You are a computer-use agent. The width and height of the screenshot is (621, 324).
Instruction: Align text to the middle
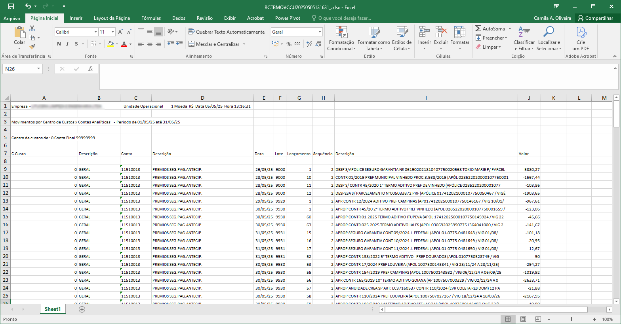[150, 32]
